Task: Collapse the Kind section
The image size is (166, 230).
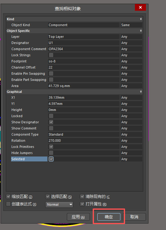Action: coord(141,19)
